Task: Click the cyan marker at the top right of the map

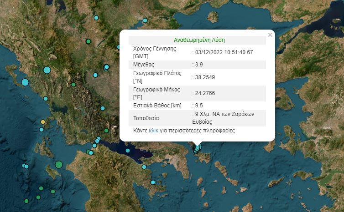Action: tap(145, 20)
